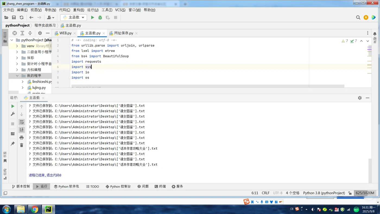Image resolution: width=380 pixels, height=214 pixels.
Task: Click the colorful icon at toolbar's far right
Action: [x=374, y=17]
